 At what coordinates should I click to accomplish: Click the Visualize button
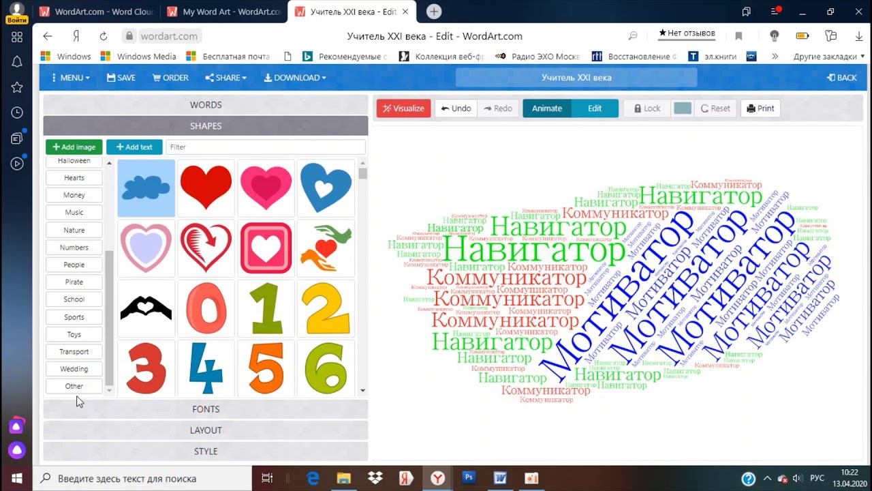click(x=403, y=108)
